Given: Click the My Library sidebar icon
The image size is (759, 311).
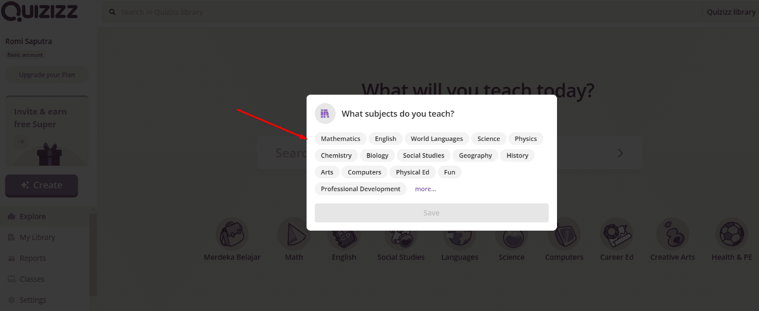Looking at the screenshot, I should pyautogui.click(x=12, y=237).
